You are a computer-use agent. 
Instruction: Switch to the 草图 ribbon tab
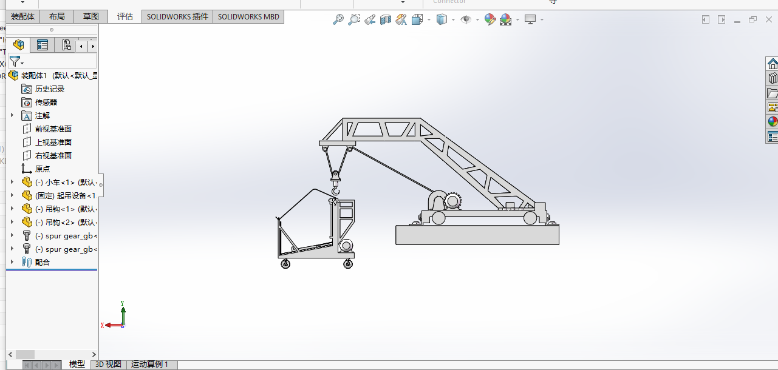(91, 16)
